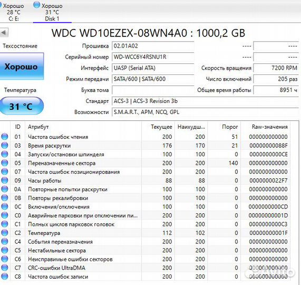The image size is (301, 285).
Task: Select the serial number field WD-WCC6Y4RSNU1R
Action: 153,57
